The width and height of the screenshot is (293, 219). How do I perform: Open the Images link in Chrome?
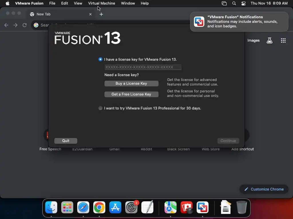(254, 40)
